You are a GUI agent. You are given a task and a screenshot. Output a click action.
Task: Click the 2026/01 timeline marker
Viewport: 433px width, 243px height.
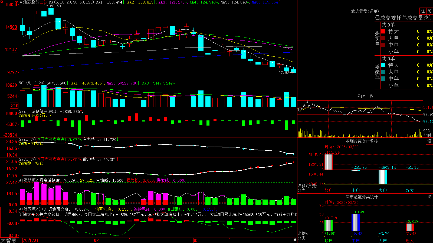[31, 240]
